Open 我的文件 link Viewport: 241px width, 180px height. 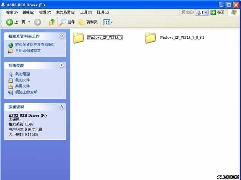pyautogui.click(x=23, y=80)
